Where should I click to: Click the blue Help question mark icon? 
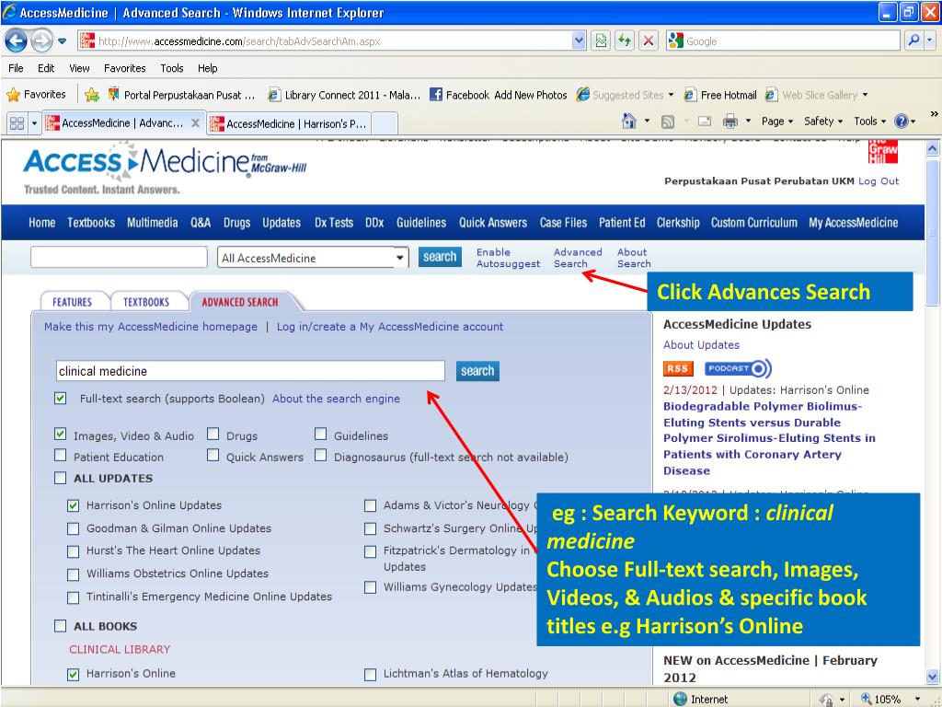(x=902, y=121)
